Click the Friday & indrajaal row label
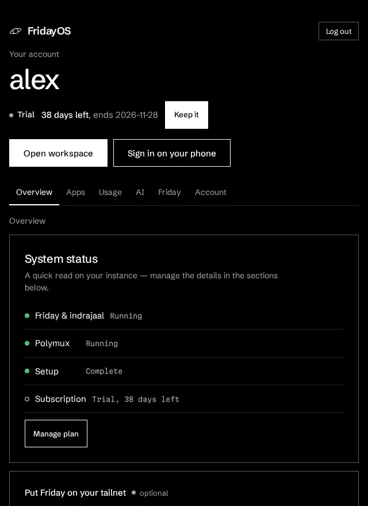This screenshot has width=368, height=506. click(70, 316)
